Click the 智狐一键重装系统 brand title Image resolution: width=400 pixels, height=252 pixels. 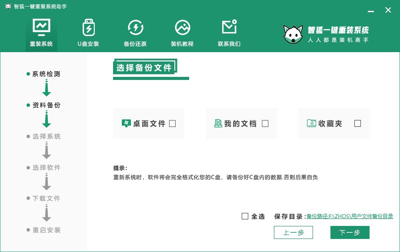click(x=338, y=30)
